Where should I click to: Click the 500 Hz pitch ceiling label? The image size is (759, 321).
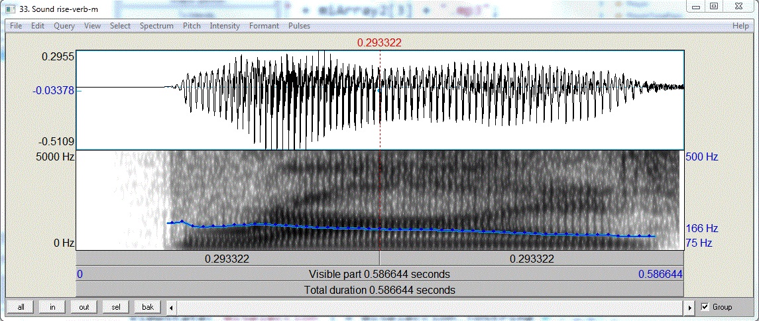702,157
